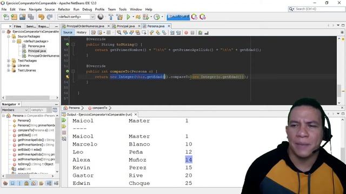Switch to Principal.java editor tab

pyautogui.click(x=126, y=26)
